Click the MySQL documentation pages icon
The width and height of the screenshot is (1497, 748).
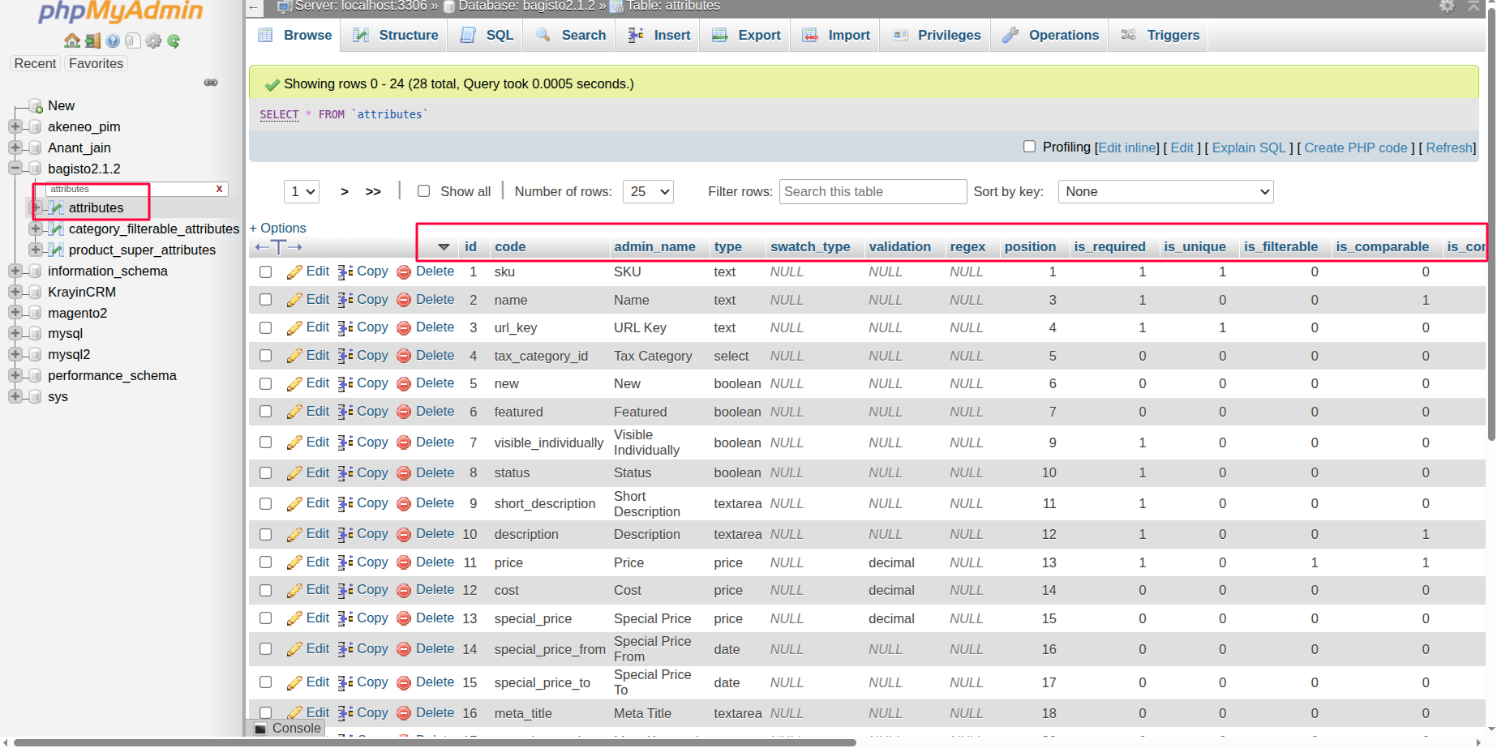tap(133, 41)
